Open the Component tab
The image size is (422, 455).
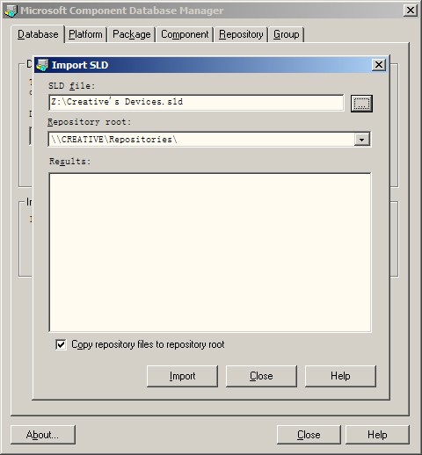pyautogui.click(x=185, y=34)
